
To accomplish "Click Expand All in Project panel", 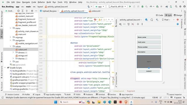I will click(x=22, y=11).
